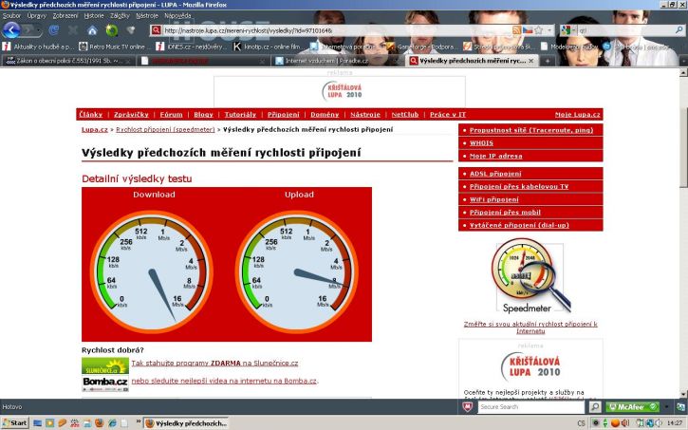Open a new tab with plus button
The image size is (688, 430).
548,61
